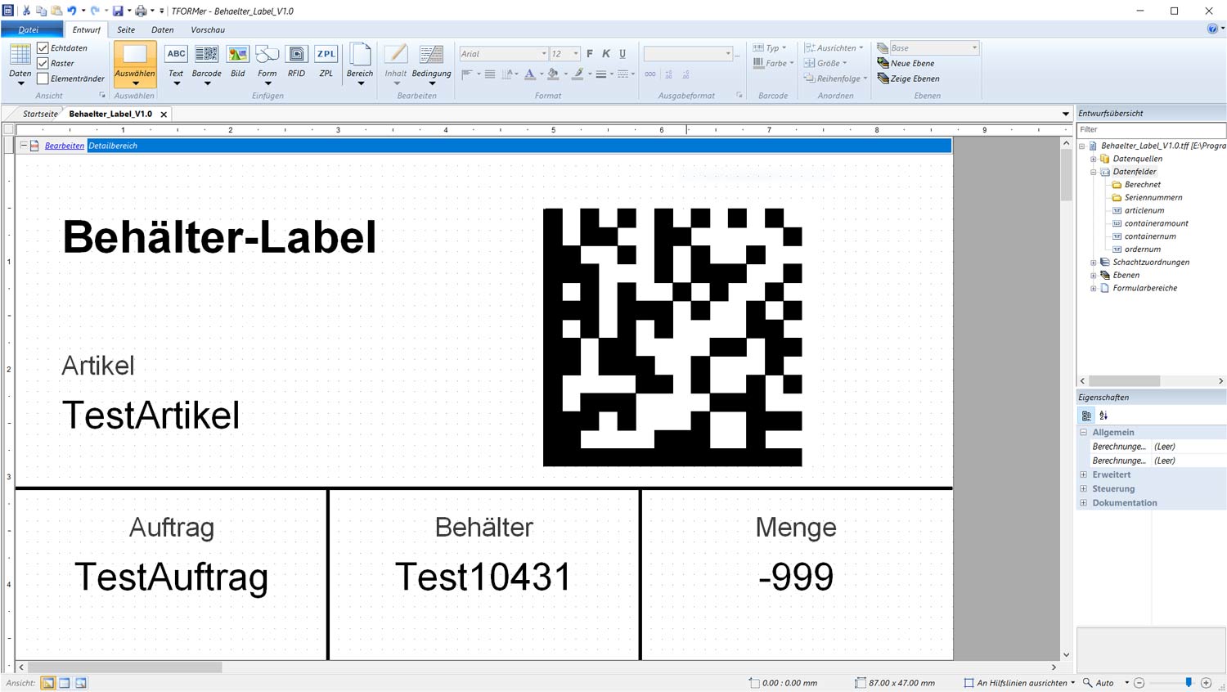Choose the RFID insert tool
The width and height of the screenshot is (1227, 692).
click(296, 61)
